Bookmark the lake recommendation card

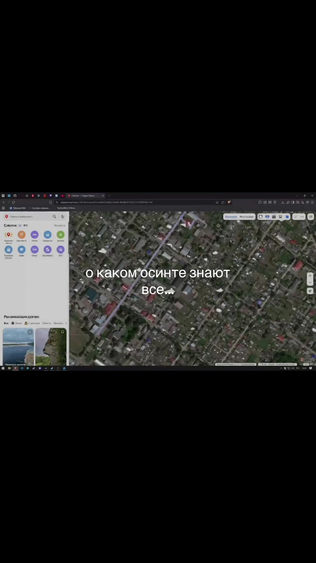(30, 332)
